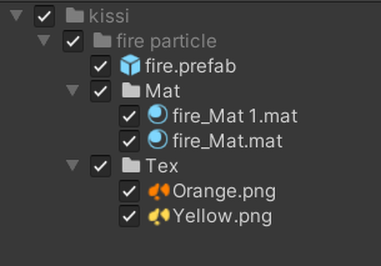
Task: Click the fire_Mat.mat material sphere icon
Action: click(158, 139)
